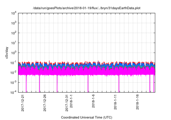171x120 pixels.
Task: Click the 10^-4 y-axis tick label
Action: coord(14,93)
